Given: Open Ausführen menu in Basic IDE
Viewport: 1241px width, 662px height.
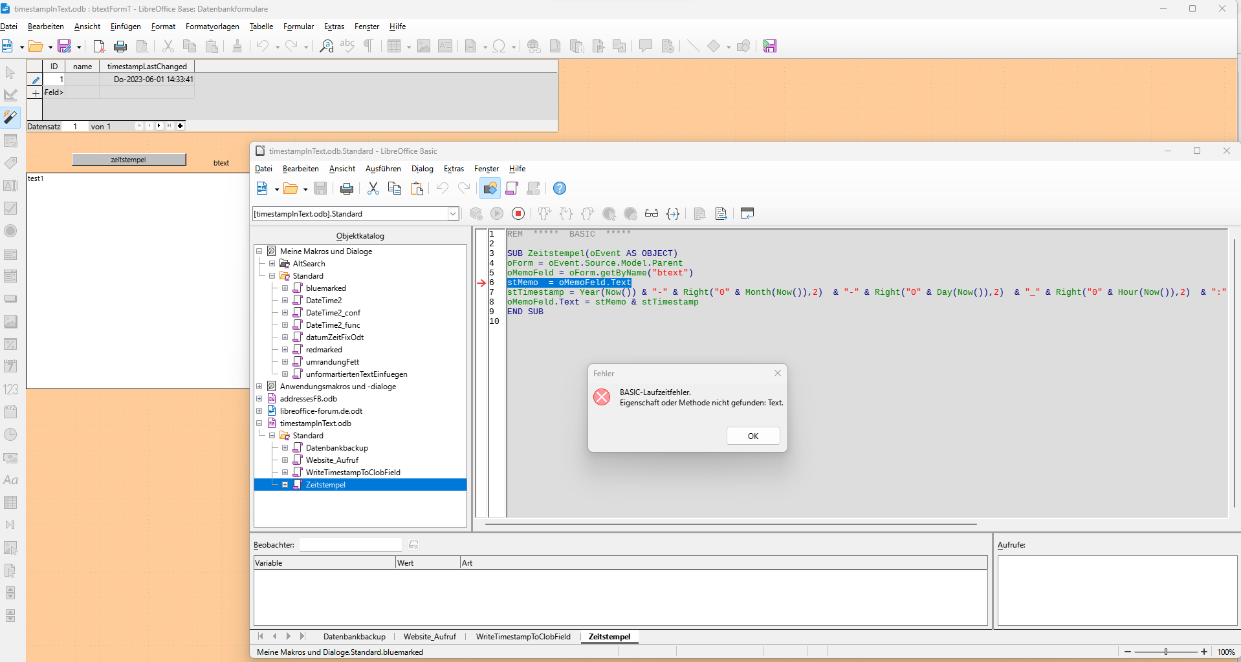Looking at the screenshot, I should (x=383, y=169).
